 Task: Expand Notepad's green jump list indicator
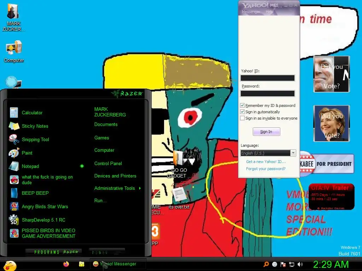82,166
